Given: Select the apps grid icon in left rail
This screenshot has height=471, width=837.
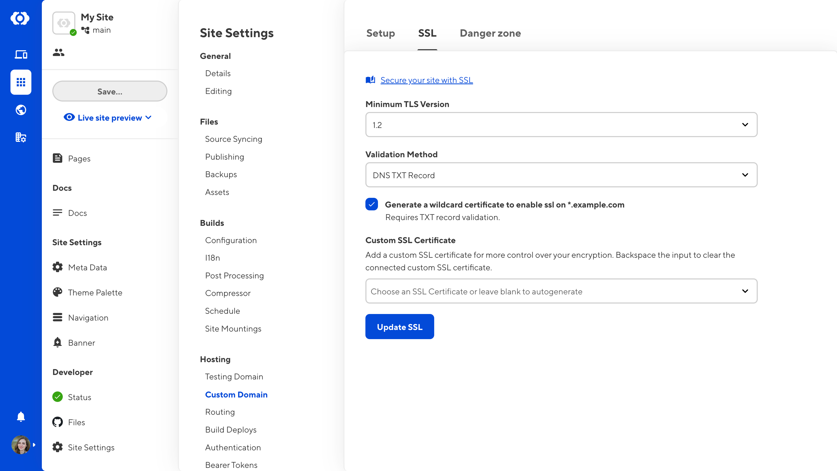Looking at the screenshot, I should click(x=21, y=82).
